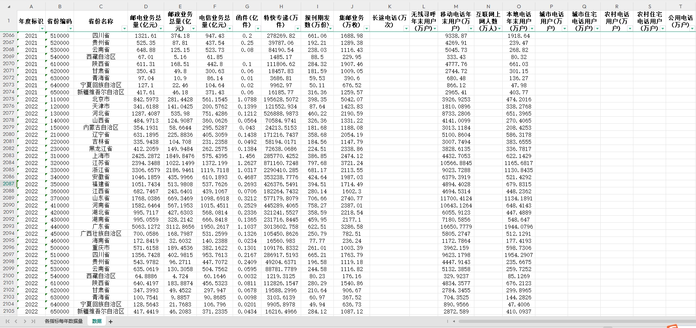696x328 pixels.
Task: Click value 11700.4124 in 山东省 row
Action: [456, 198]
